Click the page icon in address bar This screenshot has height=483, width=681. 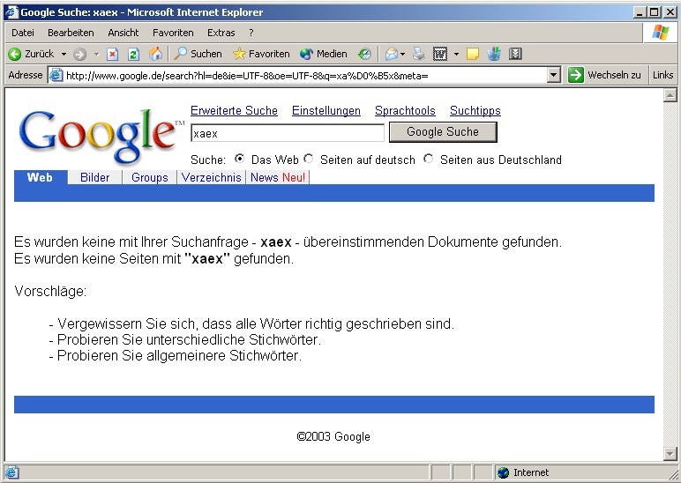coord(56,76)
